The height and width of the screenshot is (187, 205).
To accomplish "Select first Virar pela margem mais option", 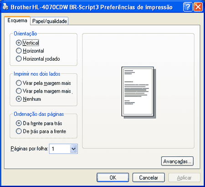I will [43, 83].
